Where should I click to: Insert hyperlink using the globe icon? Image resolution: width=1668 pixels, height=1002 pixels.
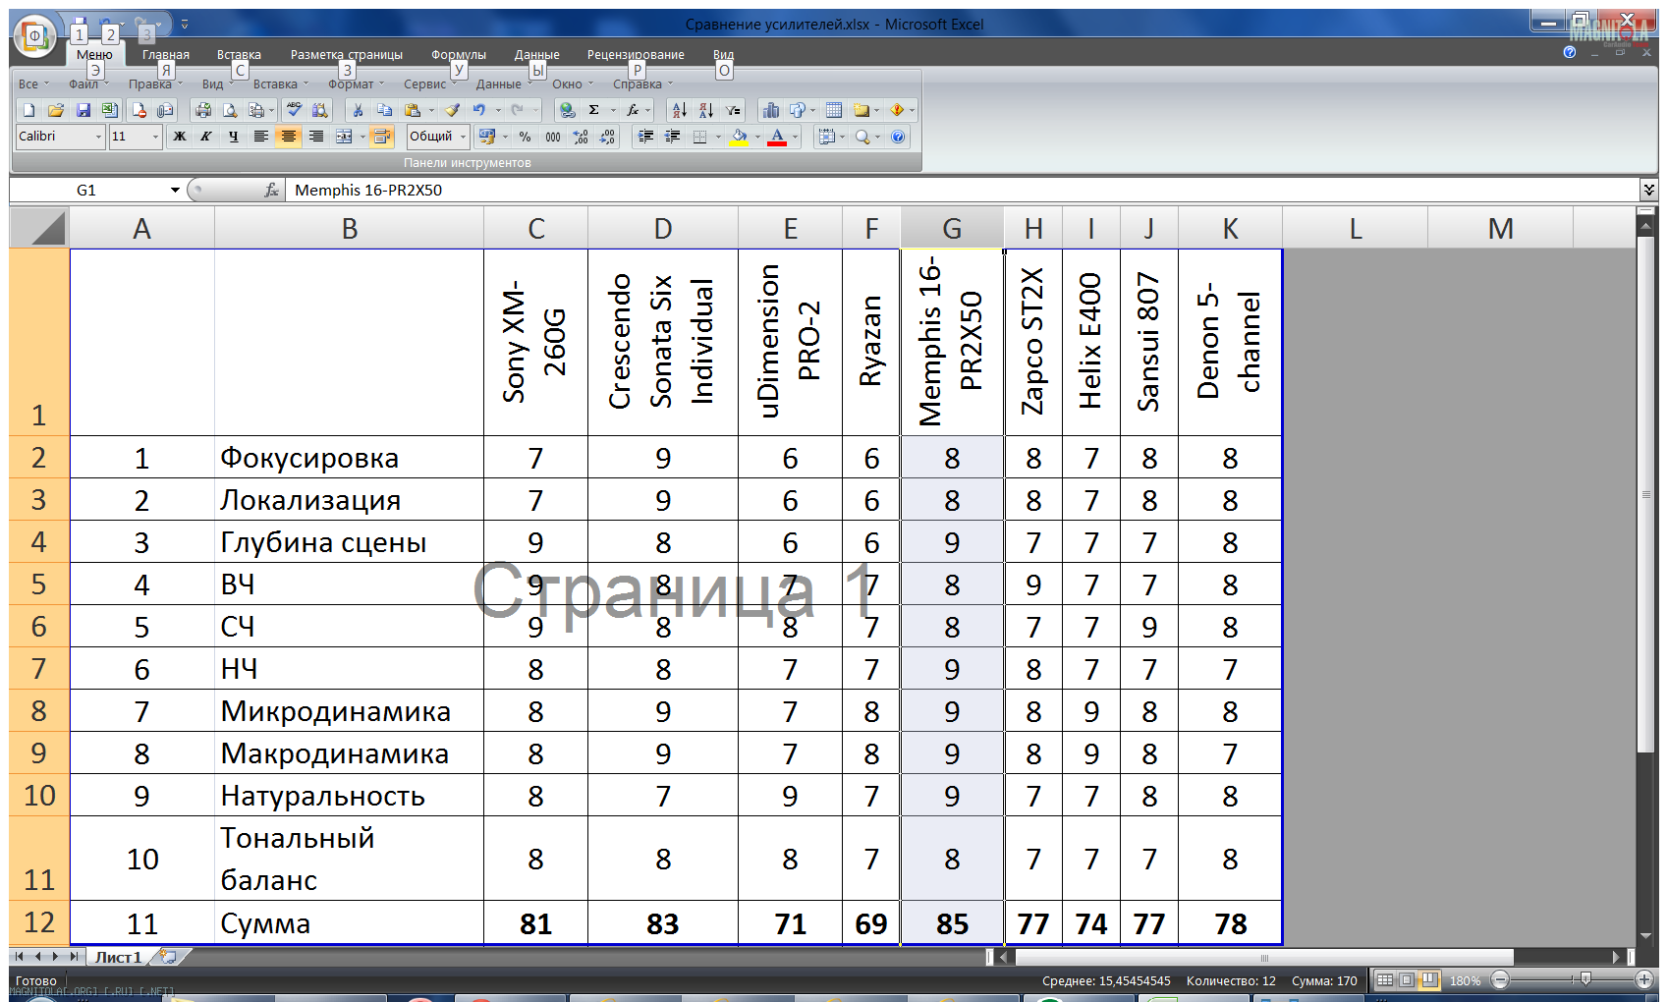[x=568, y=110]
